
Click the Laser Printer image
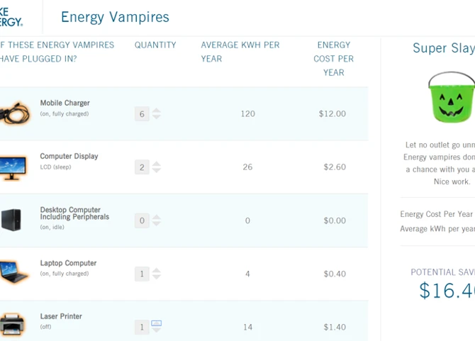click(x=13, y=325)
